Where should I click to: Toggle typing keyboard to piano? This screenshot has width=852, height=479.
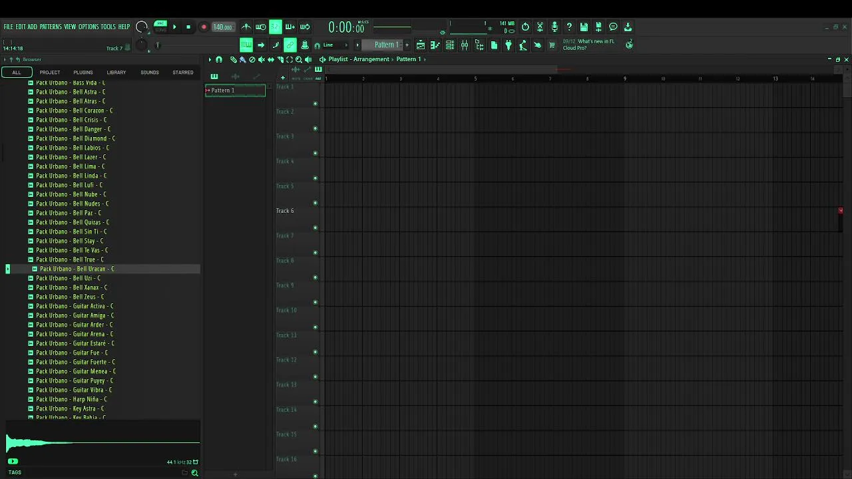[x=246, y=45]
